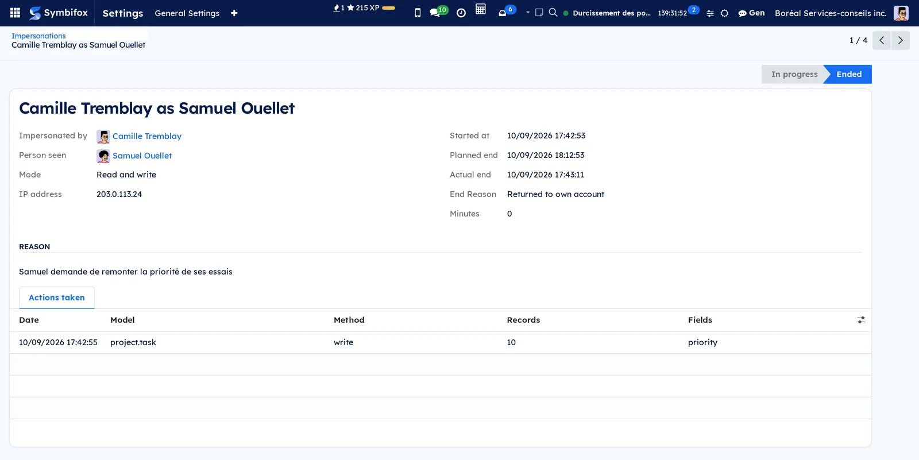Open optional columns settings in Actions table
This screenshot has height=460, width=919.
861,320
